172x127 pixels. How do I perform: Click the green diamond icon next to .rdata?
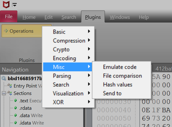click(x=15, y=108)
